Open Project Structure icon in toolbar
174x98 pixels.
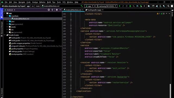pyautogui.click(x=149, y=6)
